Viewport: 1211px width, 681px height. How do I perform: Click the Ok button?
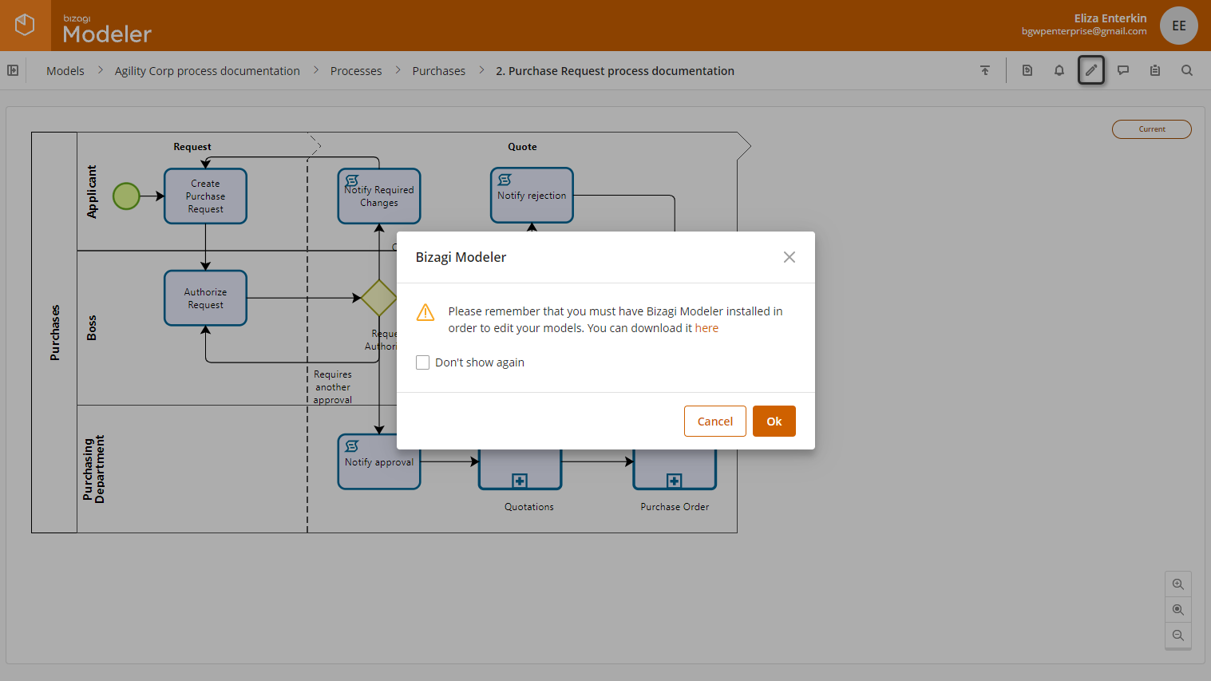click(x=774, y=422)
